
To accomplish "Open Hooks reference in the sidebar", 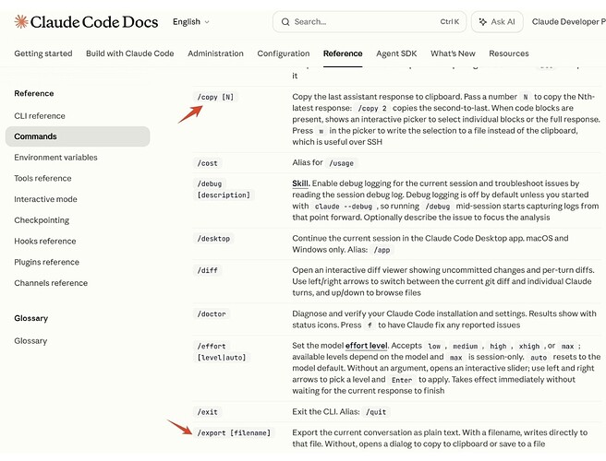I will click(45, 242).
